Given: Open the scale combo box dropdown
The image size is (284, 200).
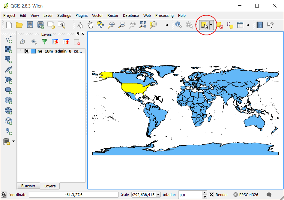Looking at the screenshot, I should [158, 195].
